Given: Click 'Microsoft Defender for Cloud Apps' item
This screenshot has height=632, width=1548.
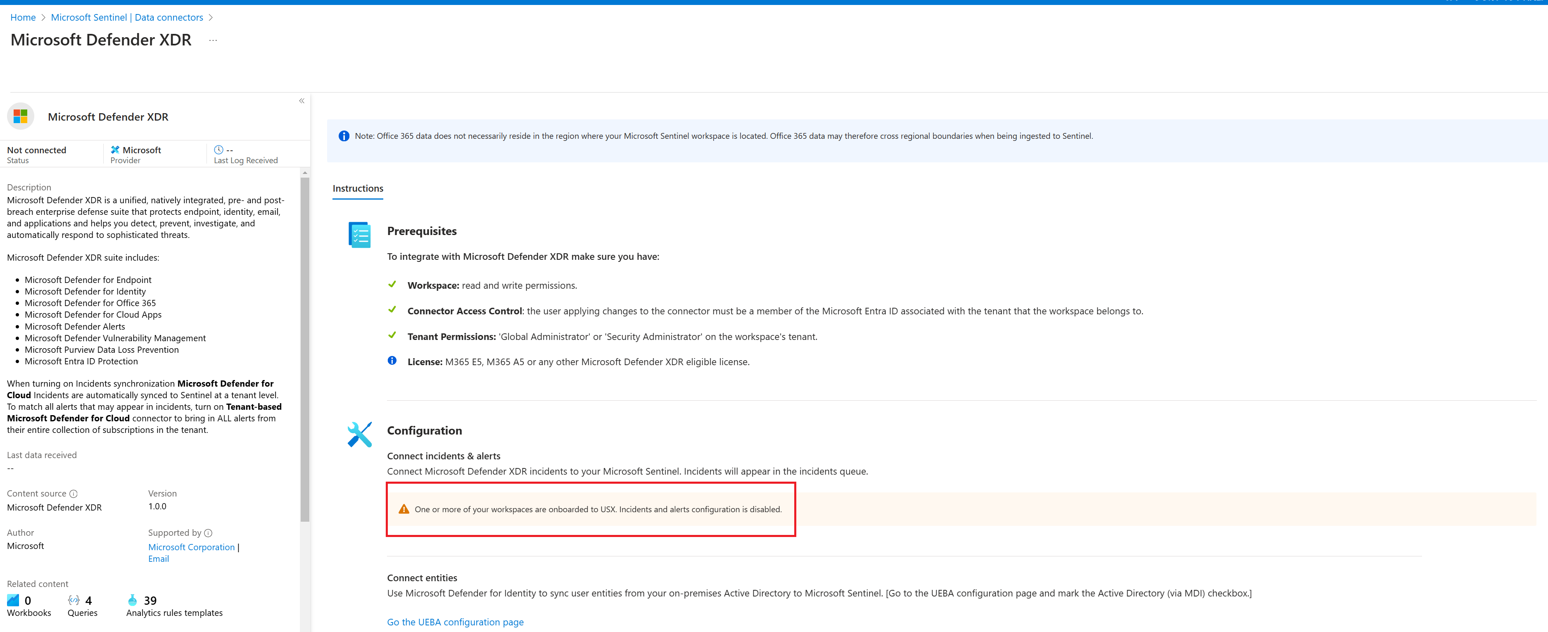Looking at the screenshot, I should pyautogui.click(x=93, y=315).
